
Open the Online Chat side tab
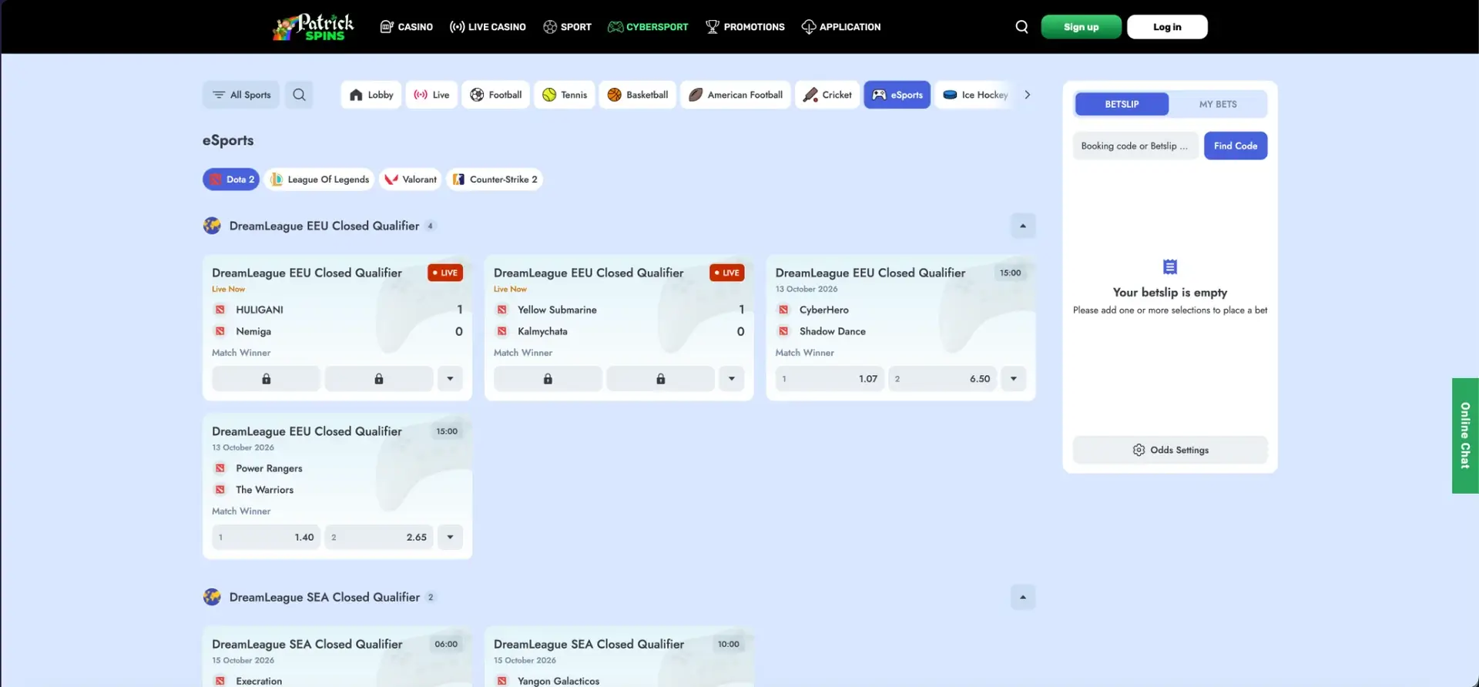[1465, 435]
